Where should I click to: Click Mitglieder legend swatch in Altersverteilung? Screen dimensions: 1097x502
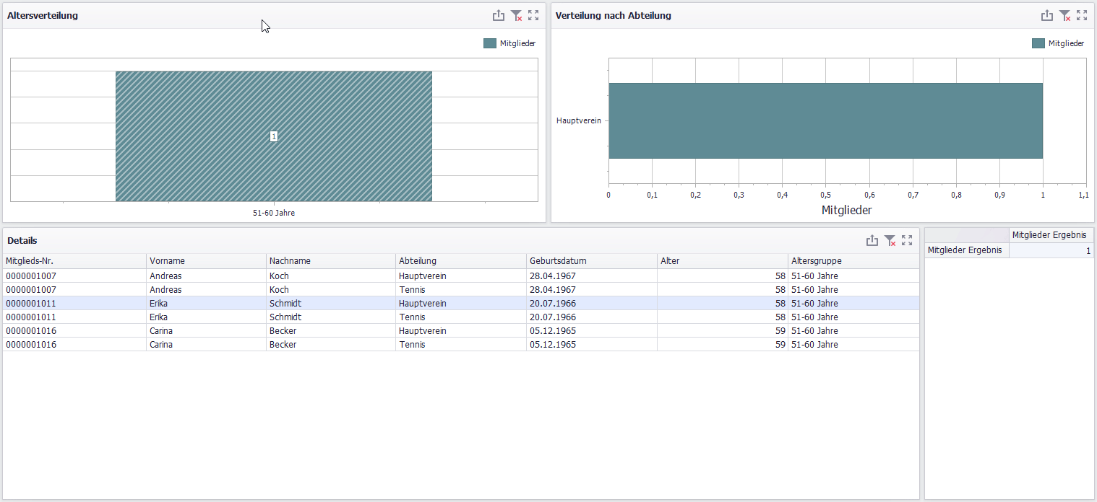pos(490,43)
